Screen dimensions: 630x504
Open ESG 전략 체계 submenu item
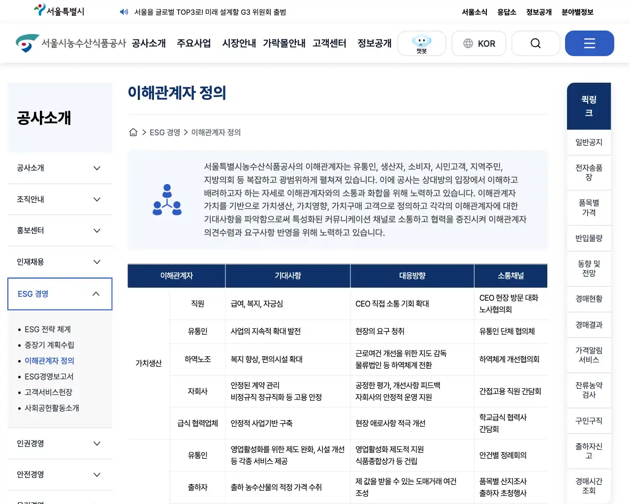click(48, 329)
